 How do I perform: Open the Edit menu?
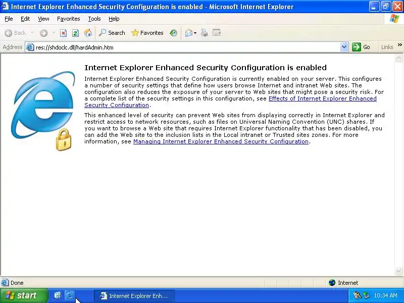25,19
